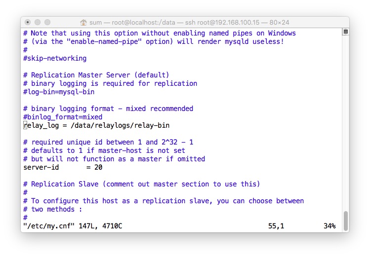Place cursor on relay_log line
This screenshot has width=370, height=257.
(x=96, y=125)
